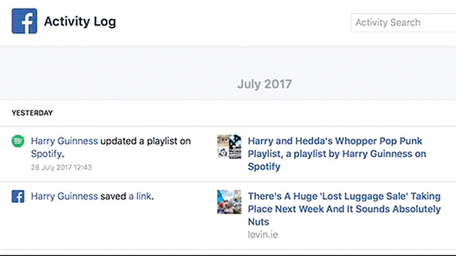The height and width of the screenshot is (256, 456).
Task: Click the word 'saved' in the second entry
Action: 113,196
